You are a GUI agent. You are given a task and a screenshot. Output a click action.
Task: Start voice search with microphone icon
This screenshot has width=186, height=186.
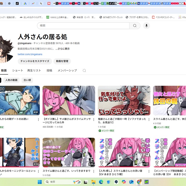click(x=146, y=26)
